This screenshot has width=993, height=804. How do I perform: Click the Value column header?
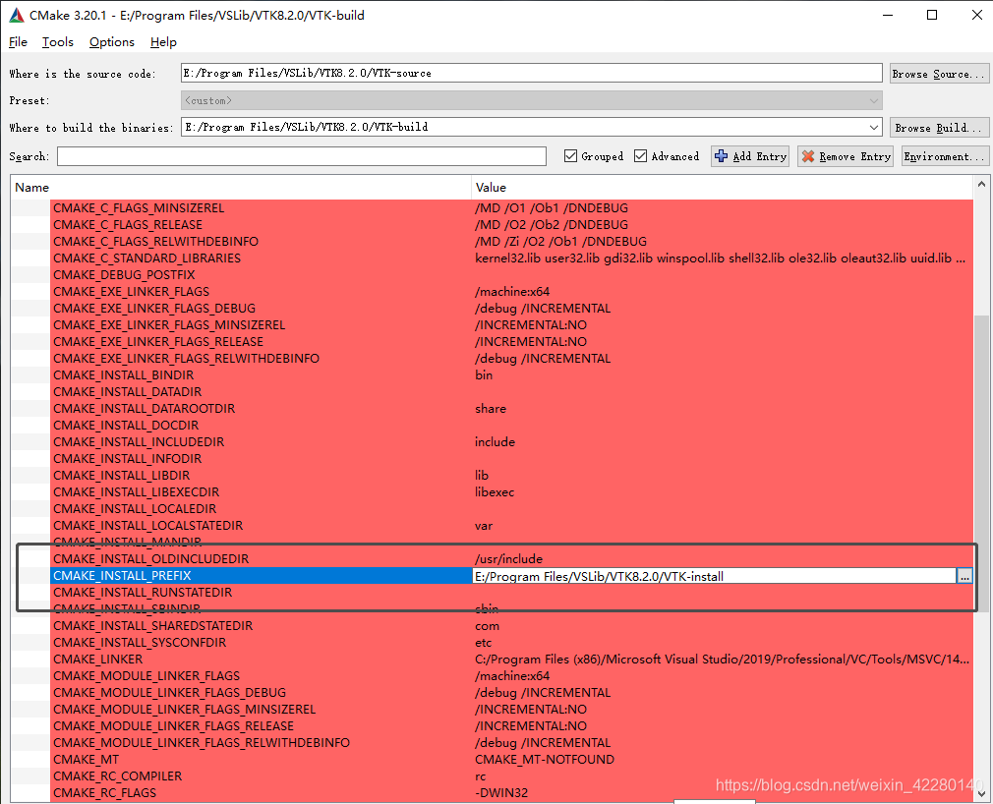pyautogui.click(x=722, y=188)
